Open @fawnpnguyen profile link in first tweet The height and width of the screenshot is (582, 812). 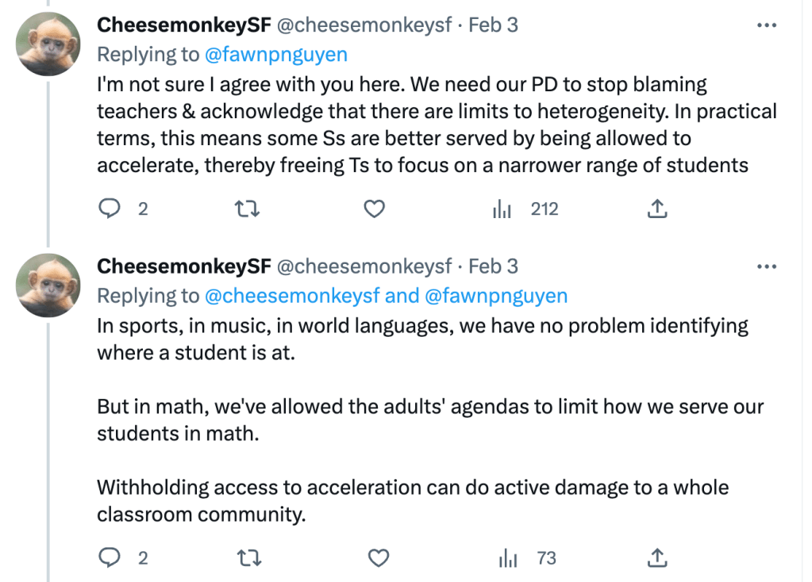[x=276, y=55]
